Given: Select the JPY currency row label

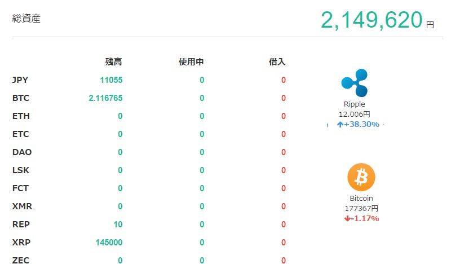Looking at the screenshot, I should pos(20,80).
